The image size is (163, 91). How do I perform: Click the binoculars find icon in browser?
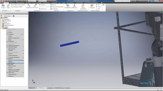pyautogui.click(x=14, y=16)
